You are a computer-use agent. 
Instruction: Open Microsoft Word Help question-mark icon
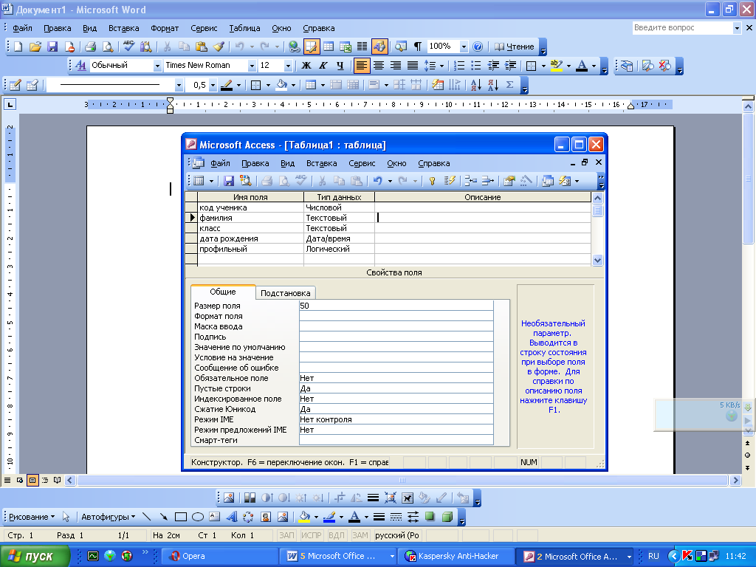point(478,47)
